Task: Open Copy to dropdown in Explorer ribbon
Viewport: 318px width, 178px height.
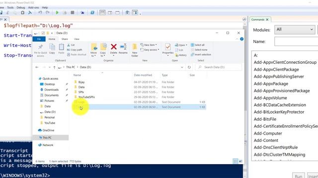Action: 103,50
